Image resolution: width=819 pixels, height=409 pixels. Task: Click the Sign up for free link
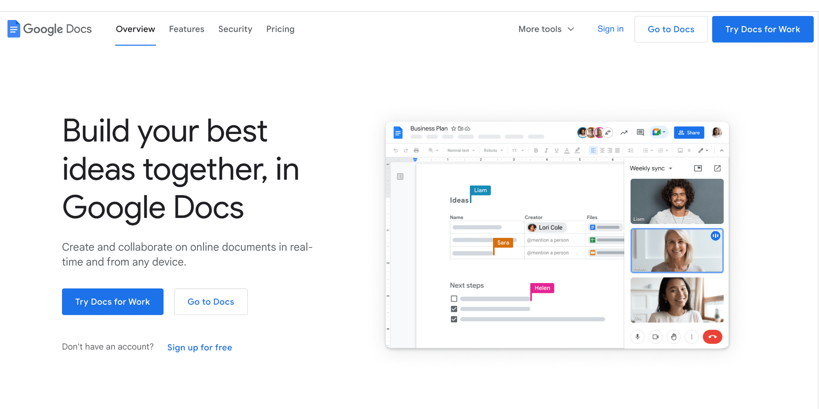[200, 347]
